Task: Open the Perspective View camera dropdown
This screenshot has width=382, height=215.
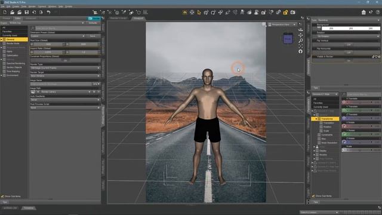Action: tap(282, 24)
